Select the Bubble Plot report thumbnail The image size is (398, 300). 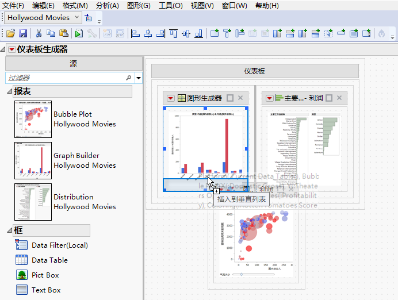tap(33, 119)
